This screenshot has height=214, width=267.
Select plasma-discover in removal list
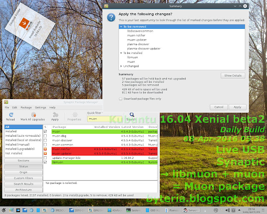click(x=138, y=44)
